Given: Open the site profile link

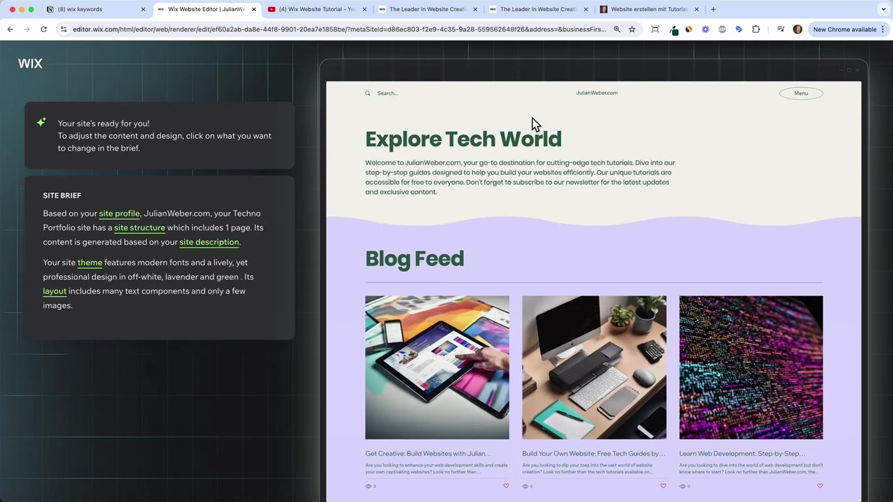Looking at the screenshot, I should pyautogui.click(x=119, y=213).
